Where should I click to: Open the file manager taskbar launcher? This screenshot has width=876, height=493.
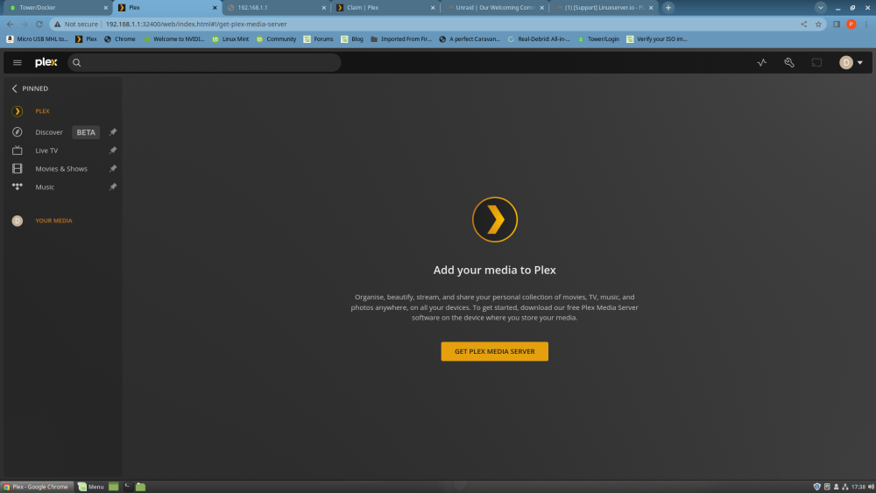click(x=141, y=487)
